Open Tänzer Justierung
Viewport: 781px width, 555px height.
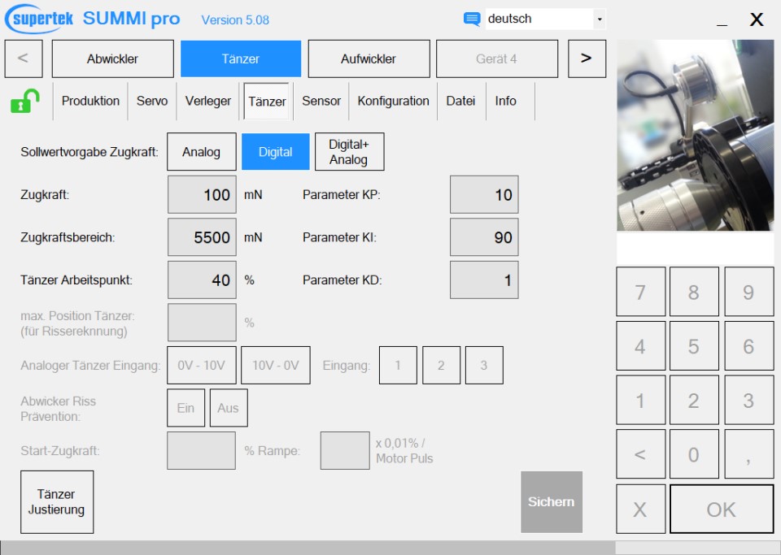tap(57, 502)
